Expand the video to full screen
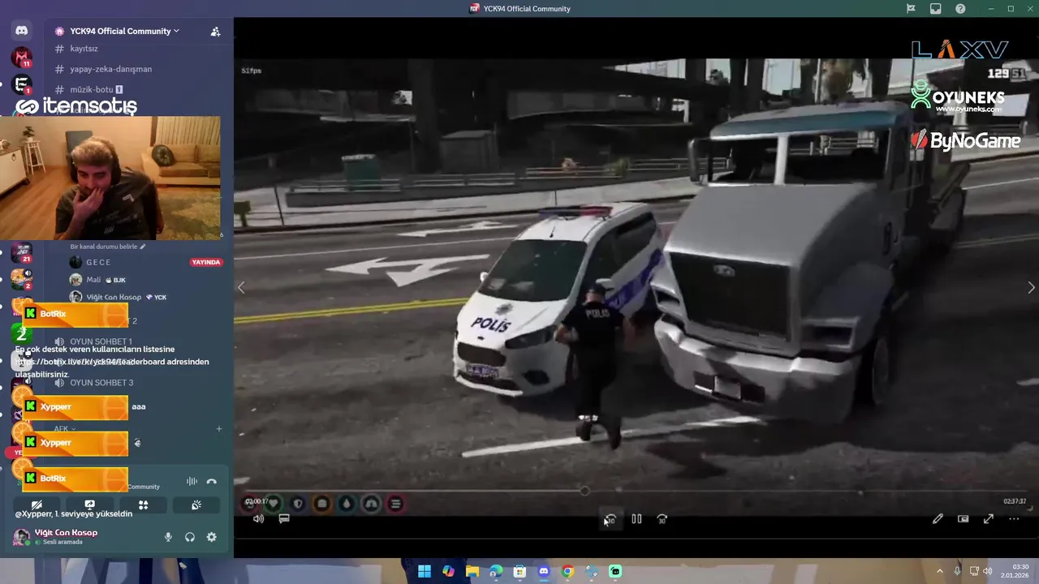The height and width of the screenshot is (584, 1039). click(989, 519)
